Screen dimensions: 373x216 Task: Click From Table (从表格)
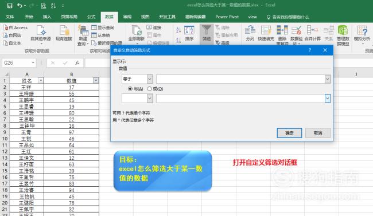pyautogui.click(x=100, y=36)
